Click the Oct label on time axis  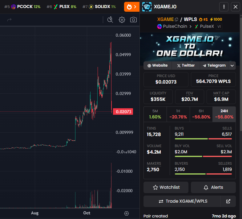tap(87, 213)
